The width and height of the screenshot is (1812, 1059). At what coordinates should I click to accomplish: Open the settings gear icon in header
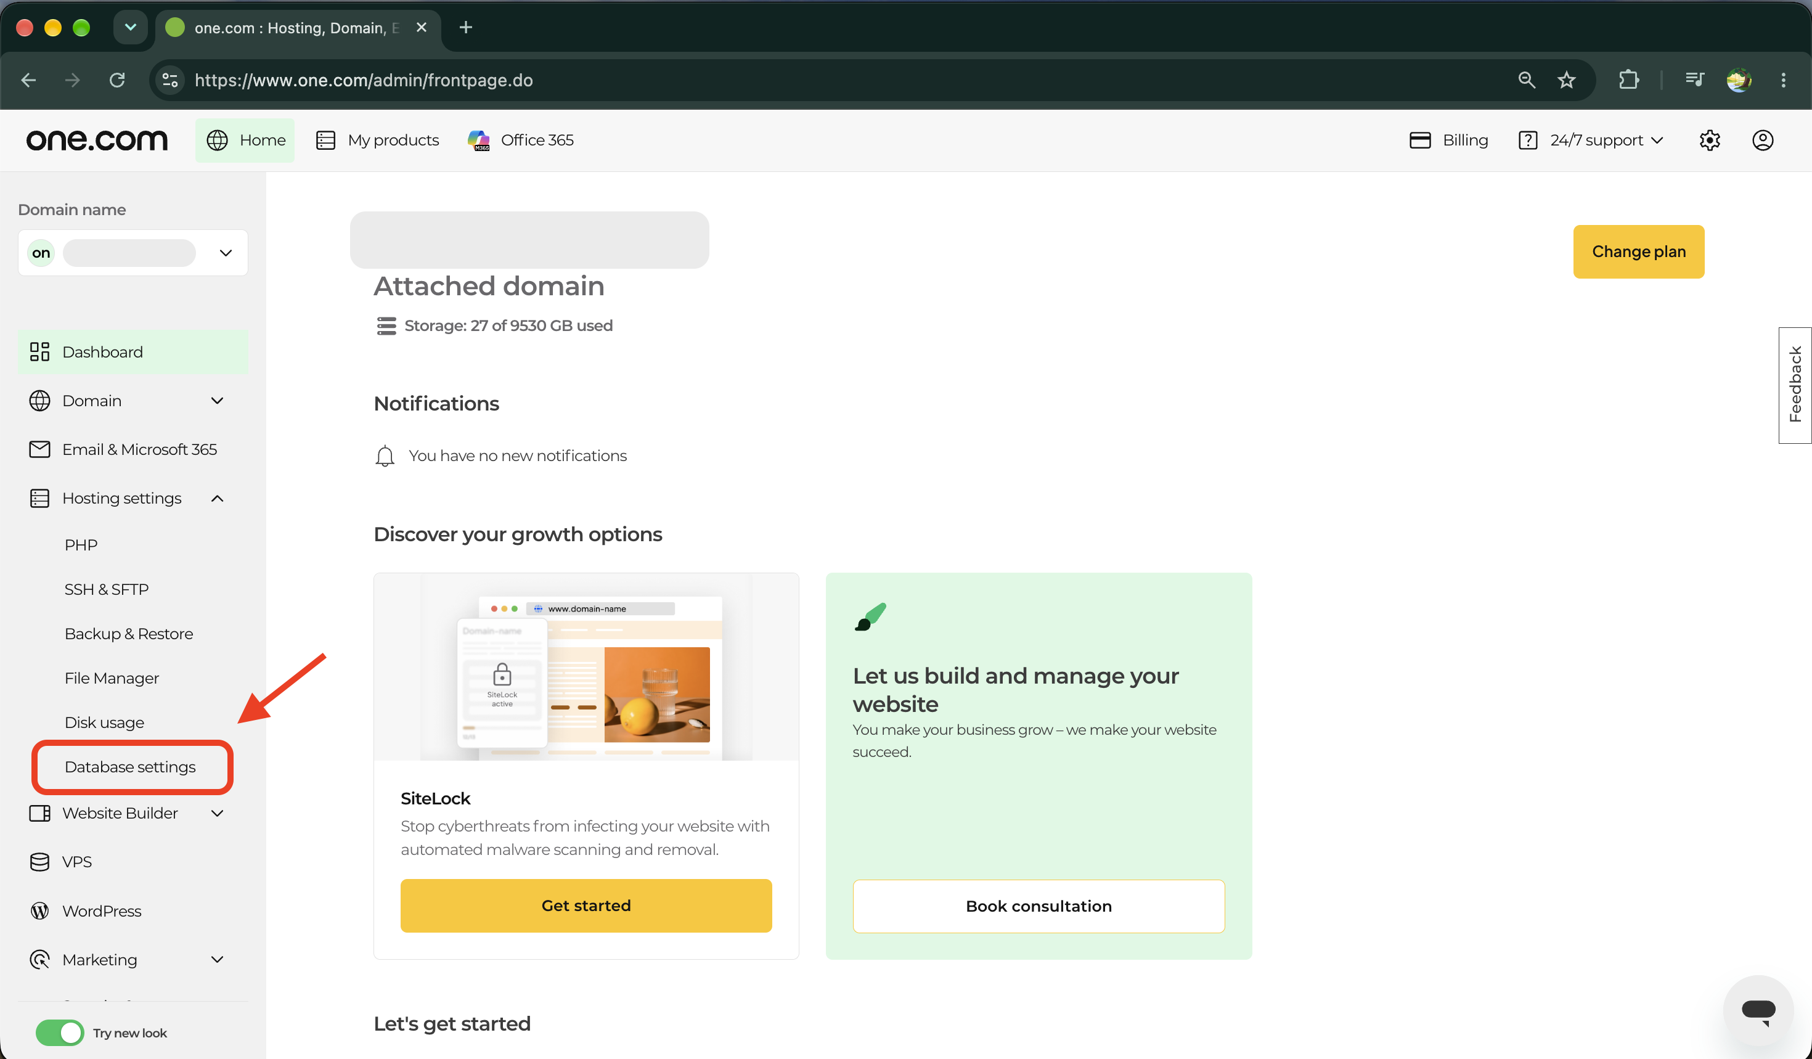1709,140
